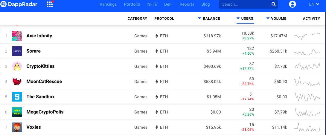The height and width of the screenshot is (135, 326).
Task: Open the apps grid menu icon
Action: pyautogui.click(x=50, y=4)
